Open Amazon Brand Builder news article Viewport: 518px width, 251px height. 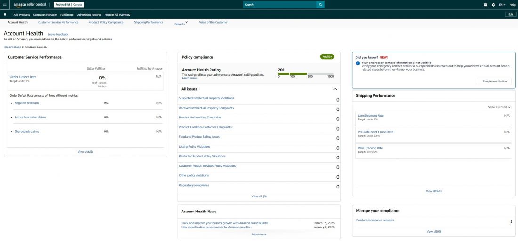pyautogui.click(x=225, y=223)
